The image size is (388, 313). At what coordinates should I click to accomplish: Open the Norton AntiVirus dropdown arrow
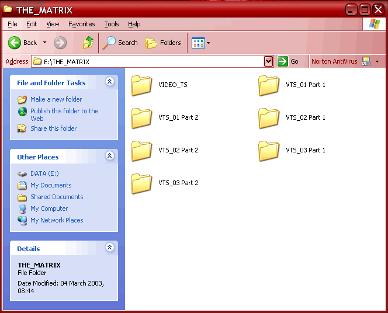click(x=377, y=61)
